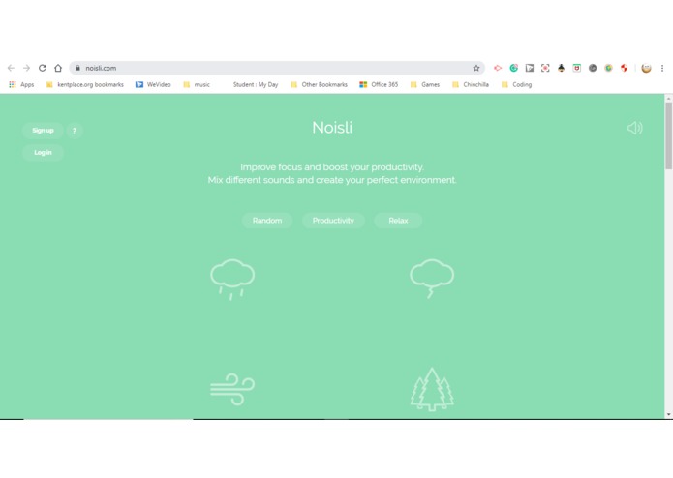
Task: Reload the noisli.com page
Action: [42, 68]
